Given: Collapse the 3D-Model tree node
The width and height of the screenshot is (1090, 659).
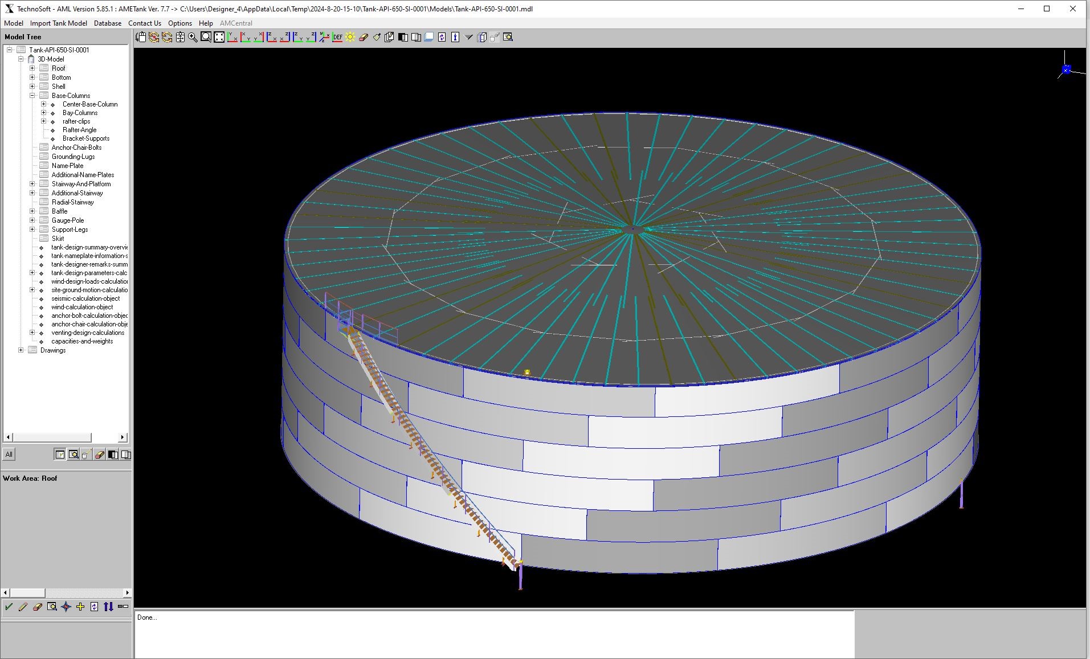Looking at the screenshot, I should (21, 59).
